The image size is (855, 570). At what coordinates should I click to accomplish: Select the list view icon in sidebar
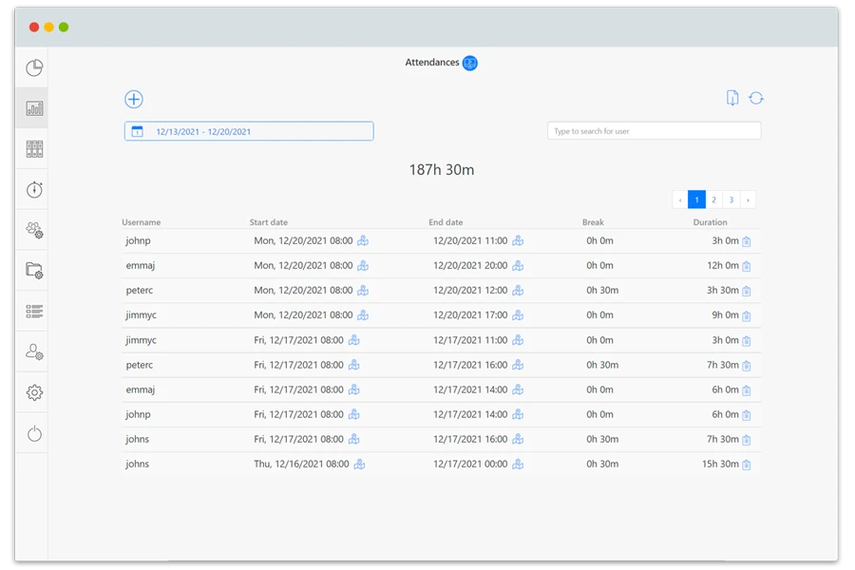pos(34,311)
